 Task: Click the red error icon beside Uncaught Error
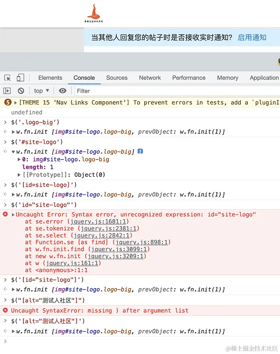[6, 214]
